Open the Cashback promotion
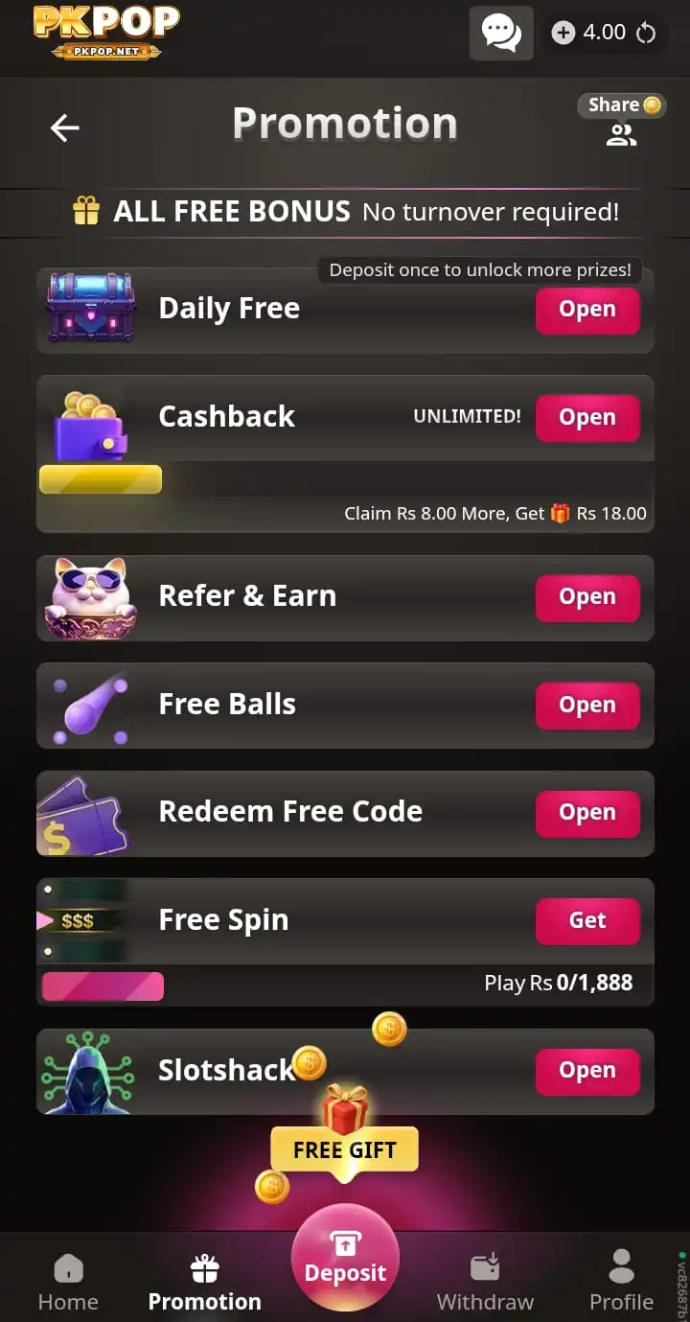The width and height of the screenshot is (690, 1322). coord(587,418)
